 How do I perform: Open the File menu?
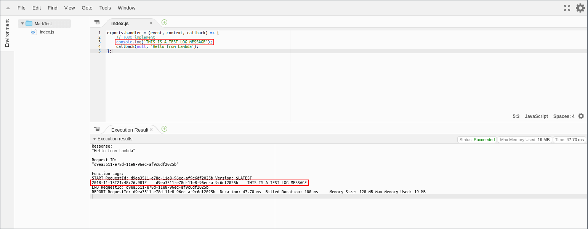21,8
